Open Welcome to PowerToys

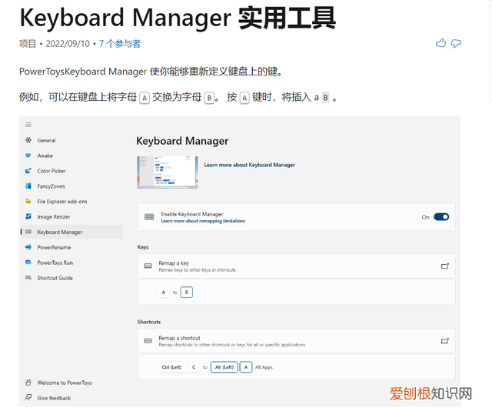[65, 383]
